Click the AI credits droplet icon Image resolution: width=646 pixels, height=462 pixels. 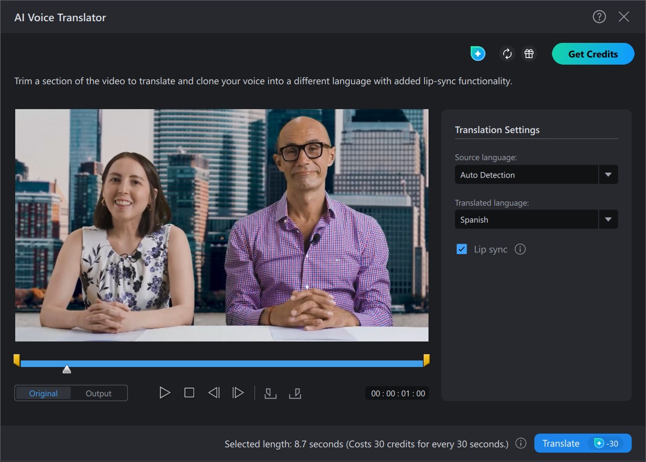[477, 54]
